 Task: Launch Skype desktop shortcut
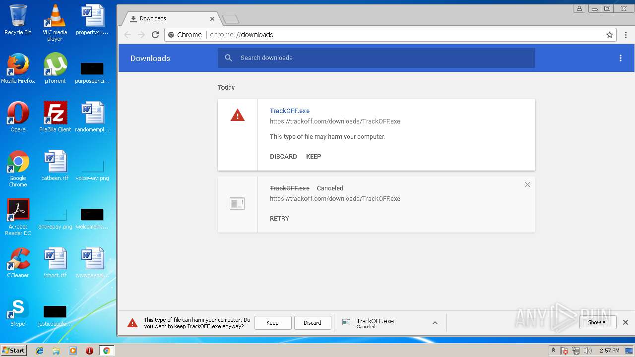(18, 311)
